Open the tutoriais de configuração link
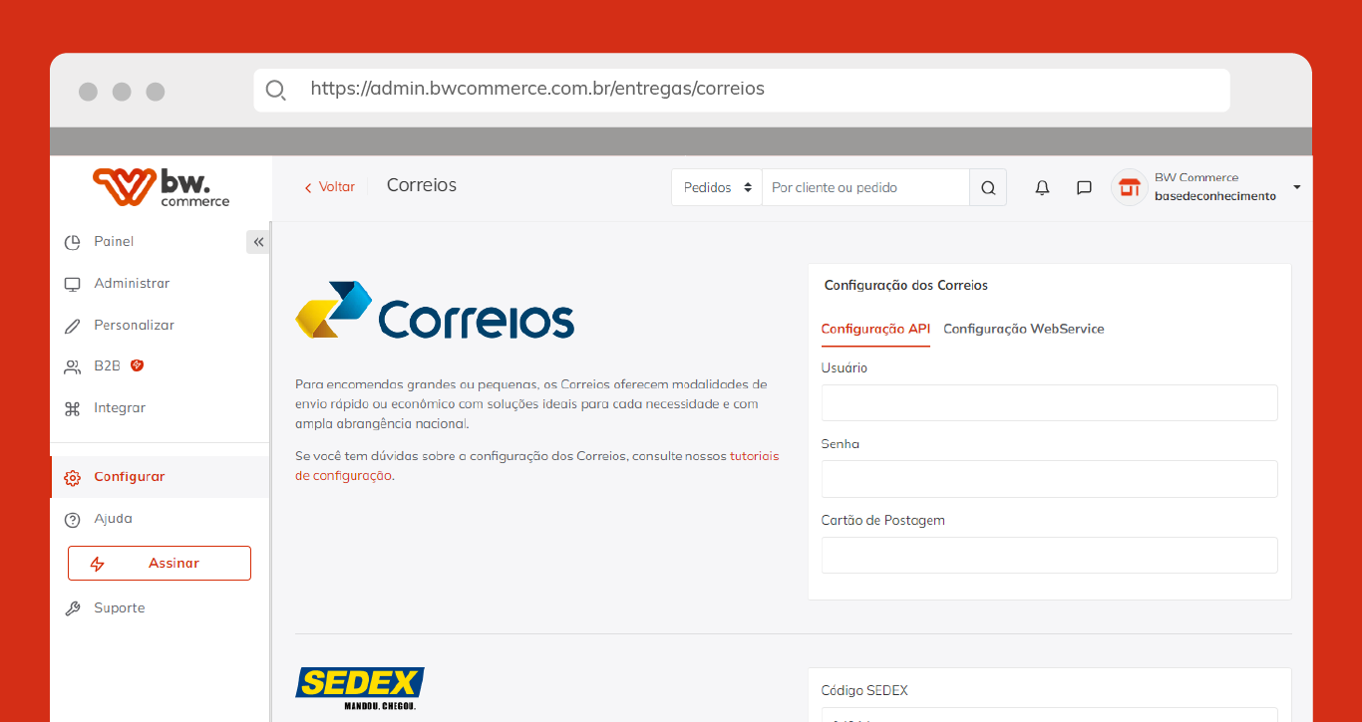 click(537, 466)
